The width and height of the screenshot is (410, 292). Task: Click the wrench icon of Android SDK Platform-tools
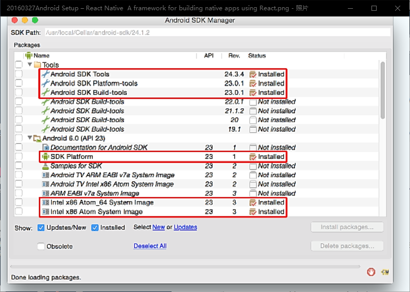[46, 83]
